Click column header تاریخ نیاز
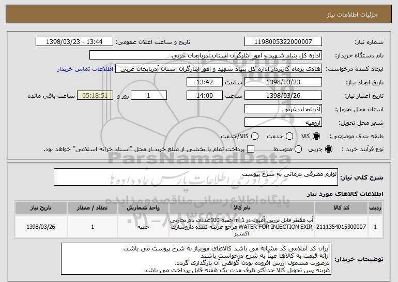The height and width of the screenshot is (282, 398). (x=41, y=208)
